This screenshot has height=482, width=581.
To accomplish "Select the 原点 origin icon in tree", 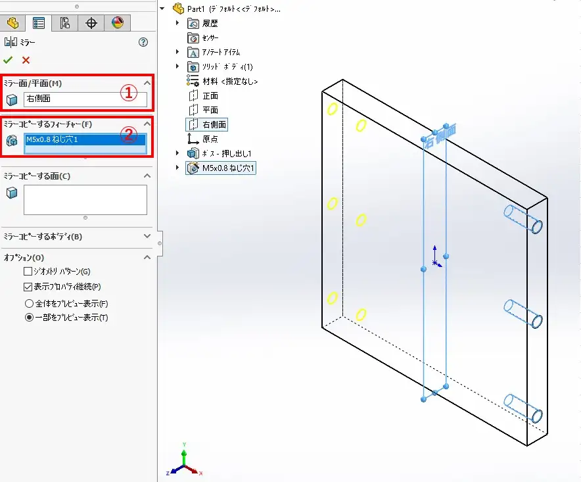I will point(193,139).
